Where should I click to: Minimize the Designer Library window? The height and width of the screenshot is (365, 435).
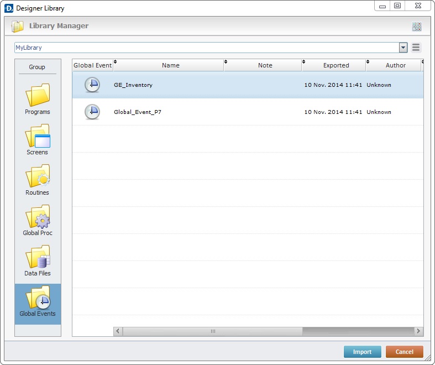click(382, 6)
